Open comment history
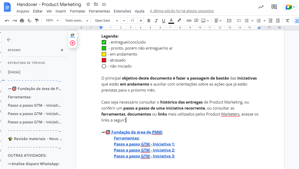 (x=274, y=7)
